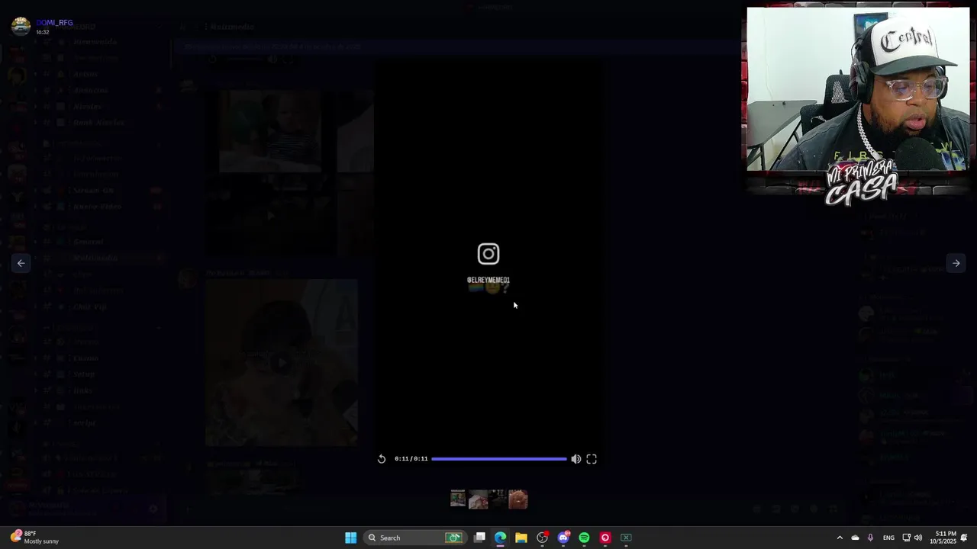The height and width of the screenshot is (549, 977).
Task: Select the second thumbnail in the media strip
Action: click(x=478, y=499)
